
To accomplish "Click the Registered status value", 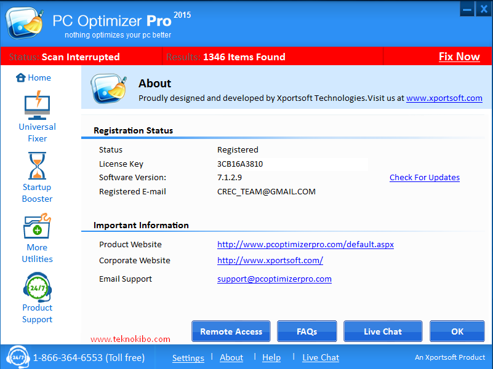I will tap(238, 150).
